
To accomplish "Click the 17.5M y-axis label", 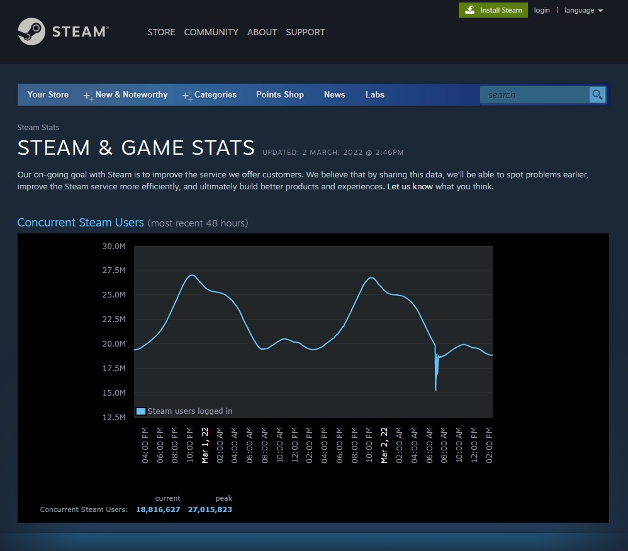I will (114, 369).
